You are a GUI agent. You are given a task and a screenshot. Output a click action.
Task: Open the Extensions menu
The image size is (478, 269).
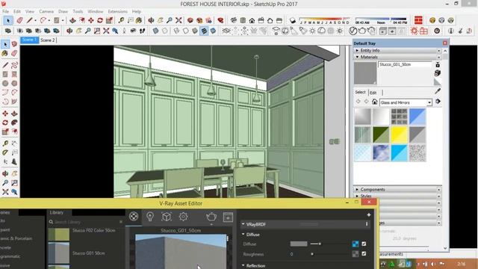[118, 11]
